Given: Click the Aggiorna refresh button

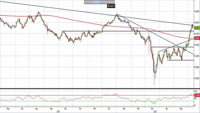Looking at the screenshot, I should pyautogui.click(x=111, y=6).
